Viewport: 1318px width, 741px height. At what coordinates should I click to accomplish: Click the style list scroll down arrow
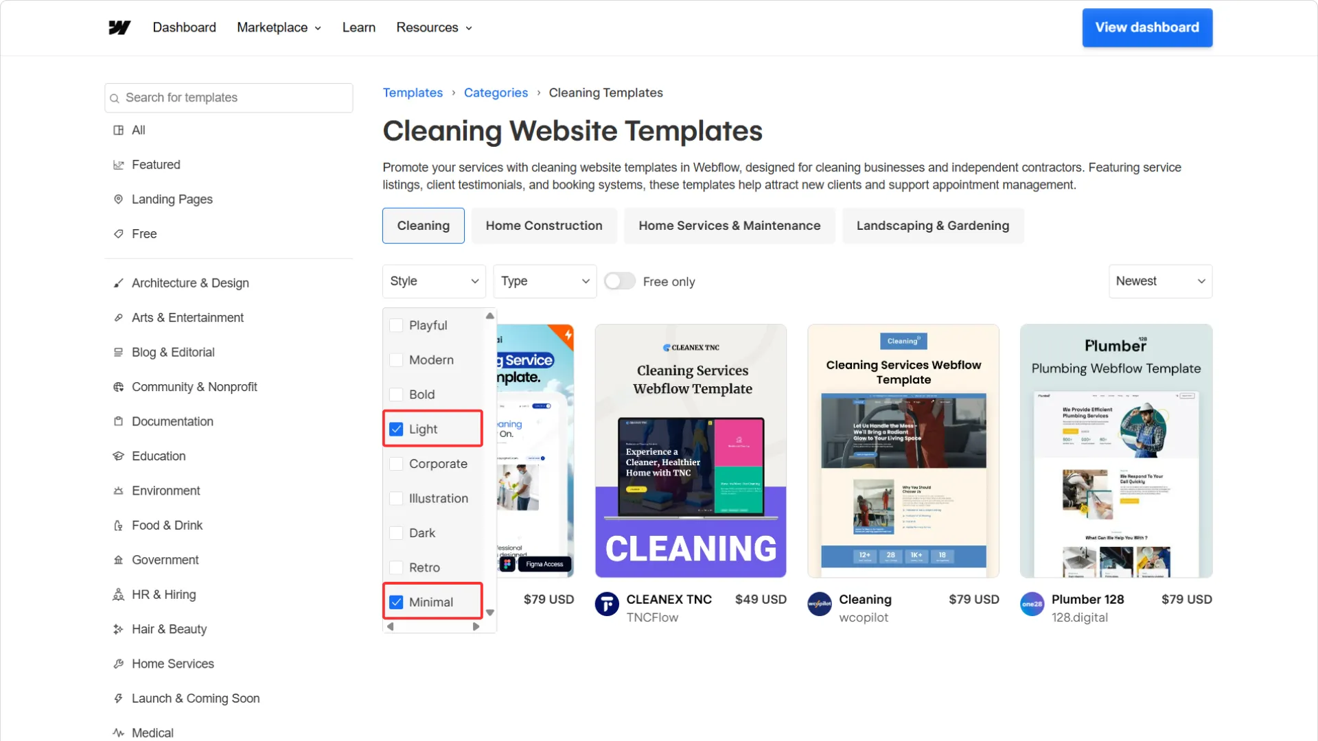tap(490, 613)
